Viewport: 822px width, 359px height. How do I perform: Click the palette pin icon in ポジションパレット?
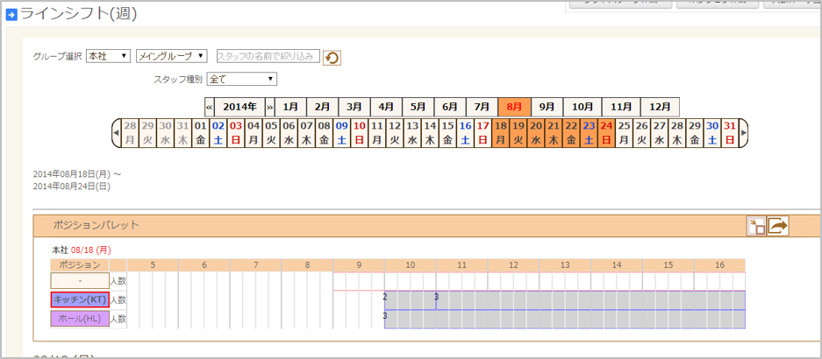(x=756, y=226)
